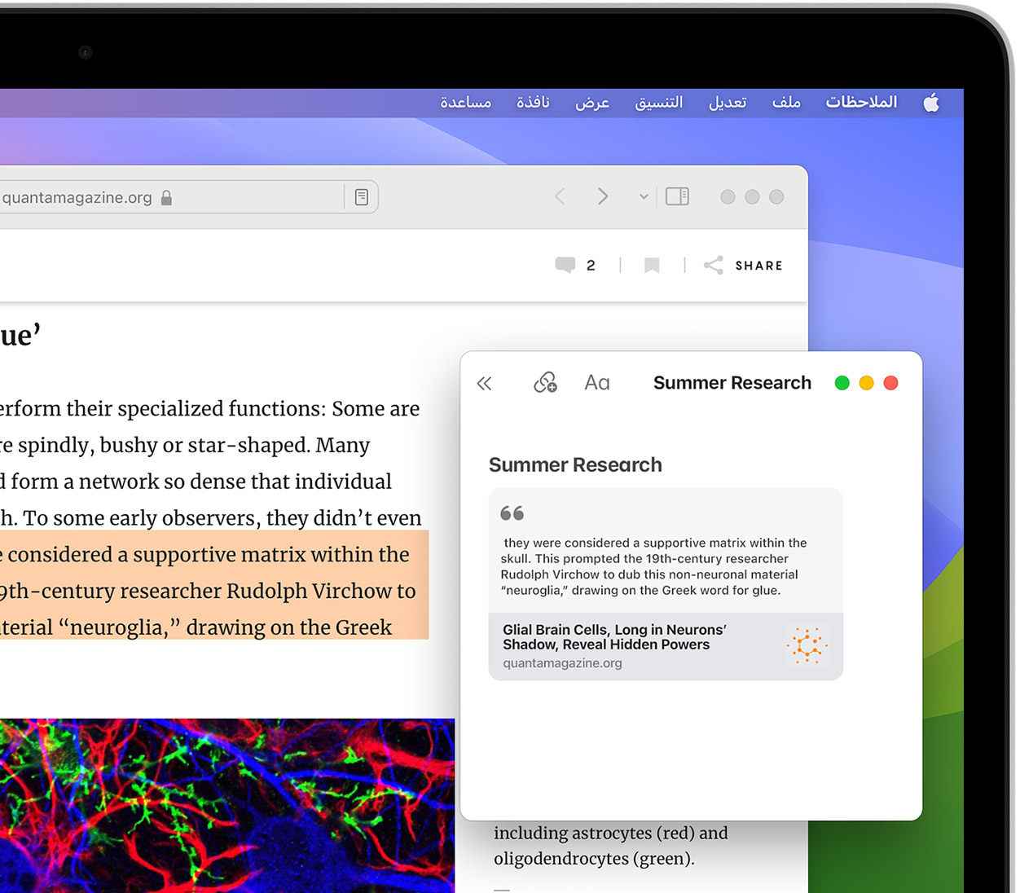Expand Quick Note with double chevron
This screenshot has width=1020, height=893.
tap(485, 383)
